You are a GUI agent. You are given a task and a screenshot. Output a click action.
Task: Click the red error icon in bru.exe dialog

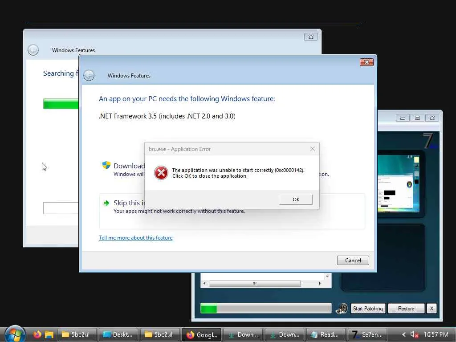(x=161, y=173)
